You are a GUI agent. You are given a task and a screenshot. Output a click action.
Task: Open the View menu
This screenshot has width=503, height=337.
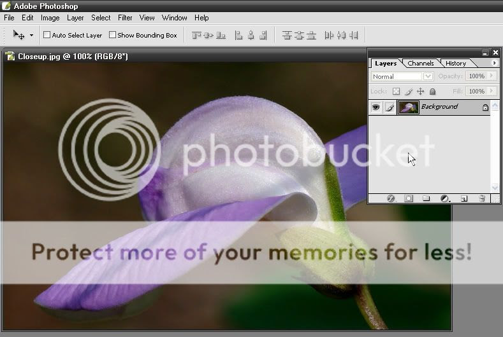click(x=147, y=18)
